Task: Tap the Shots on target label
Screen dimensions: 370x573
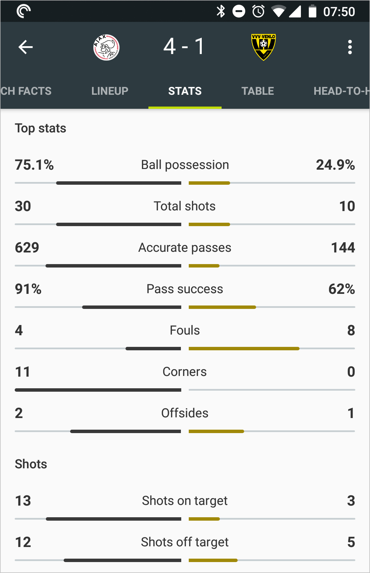Action: 185,501
